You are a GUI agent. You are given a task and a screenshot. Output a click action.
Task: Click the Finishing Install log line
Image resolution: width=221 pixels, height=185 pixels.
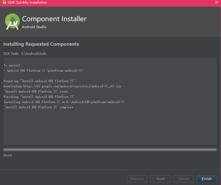[x=39, y=97]
